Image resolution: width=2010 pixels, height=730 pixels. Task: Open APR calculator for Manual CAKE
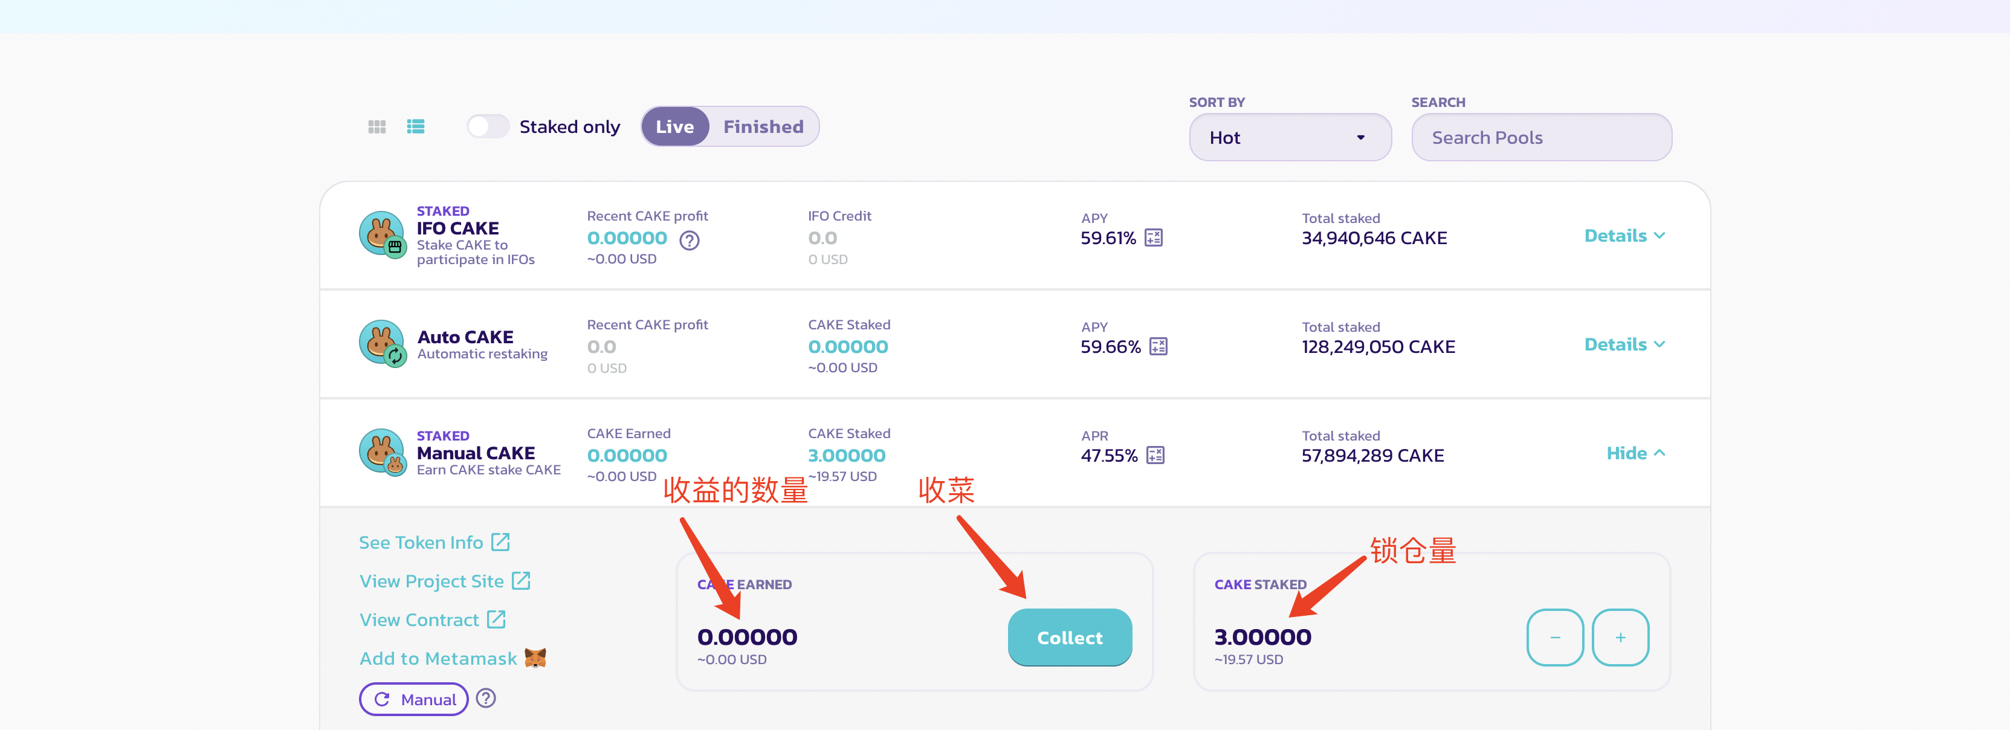(x=1155, y=456)
